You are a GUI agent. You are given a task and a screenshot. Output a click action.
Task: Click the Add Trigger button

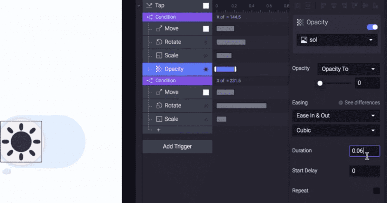[x=177, y=147]
